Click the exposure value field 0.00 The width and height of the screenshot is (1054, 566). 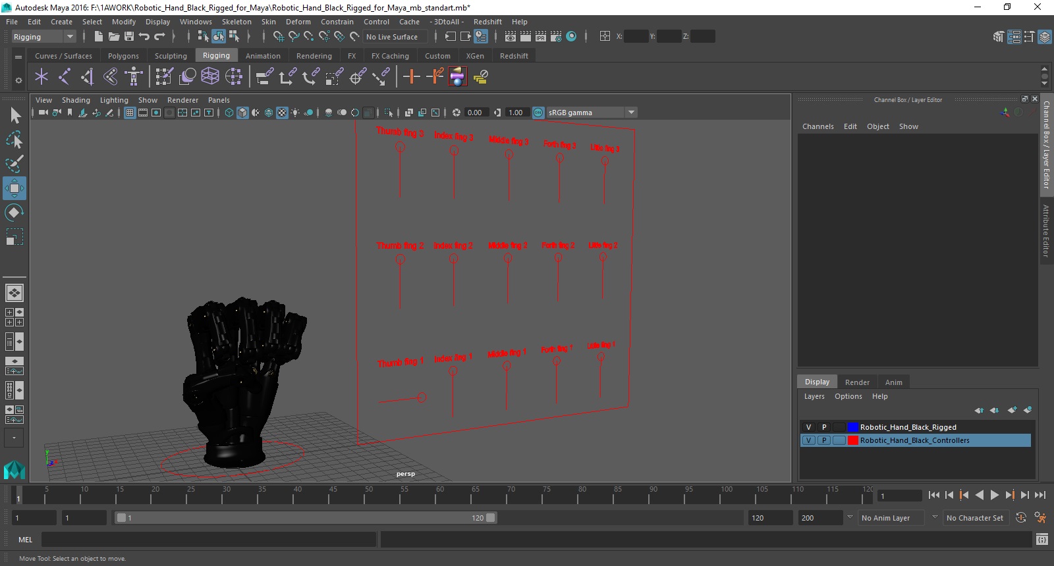coord(476,113)
